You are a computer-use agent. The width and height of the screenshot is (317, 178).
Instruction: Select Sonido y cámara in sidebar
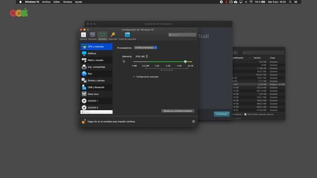click(97, 81)
